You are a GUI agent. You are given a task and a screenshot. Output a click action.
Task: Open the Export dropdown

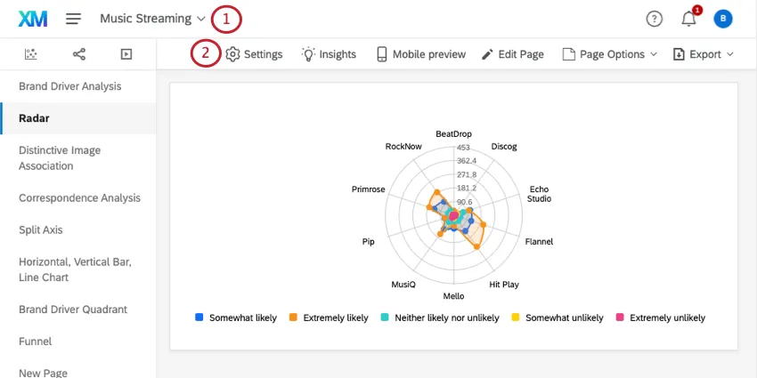coord(704,54)
